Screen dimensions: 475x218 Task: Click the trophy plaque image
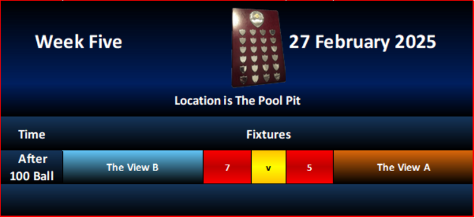tap(259, 48)
